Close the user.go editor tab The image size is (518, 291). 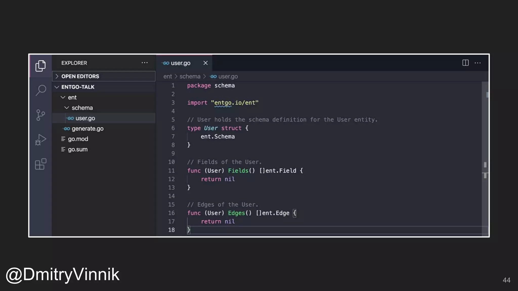pos(205,63)
